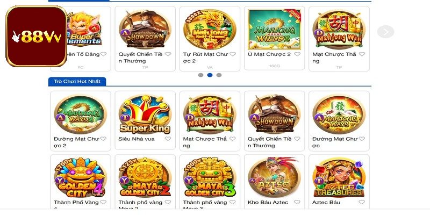Open Wild Bounty Showdown thumbnail in hot games
430x215 pixels.
click(x=274, y=114)
